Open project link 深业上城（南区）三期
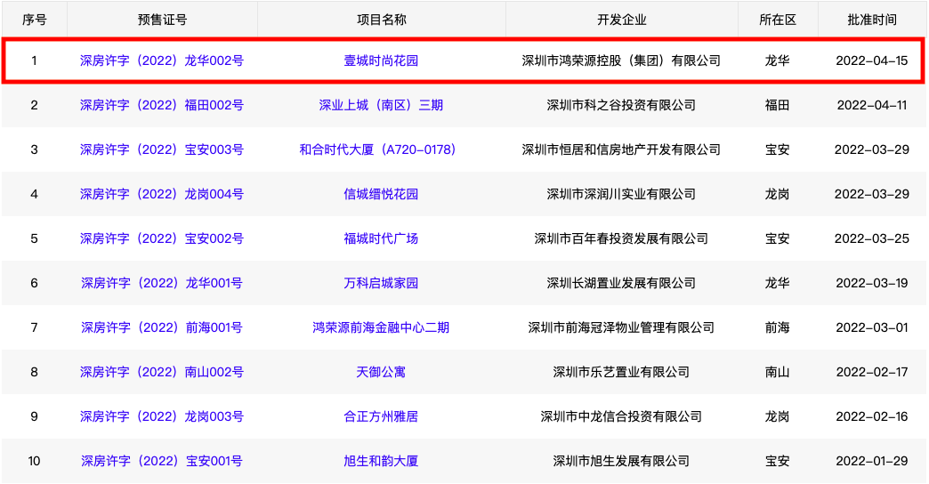The width and height of the screenshot is (929, 484). pyautogui.click(x=381, y=105)
